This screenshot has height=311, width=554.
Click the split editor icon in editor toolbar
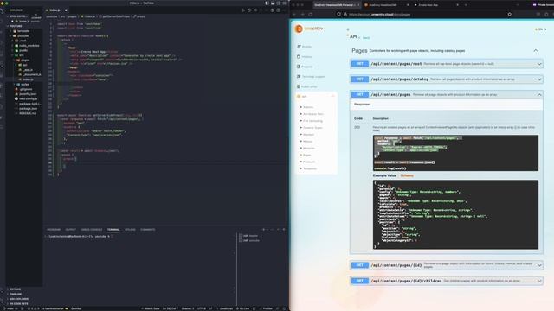click(278, 10)
